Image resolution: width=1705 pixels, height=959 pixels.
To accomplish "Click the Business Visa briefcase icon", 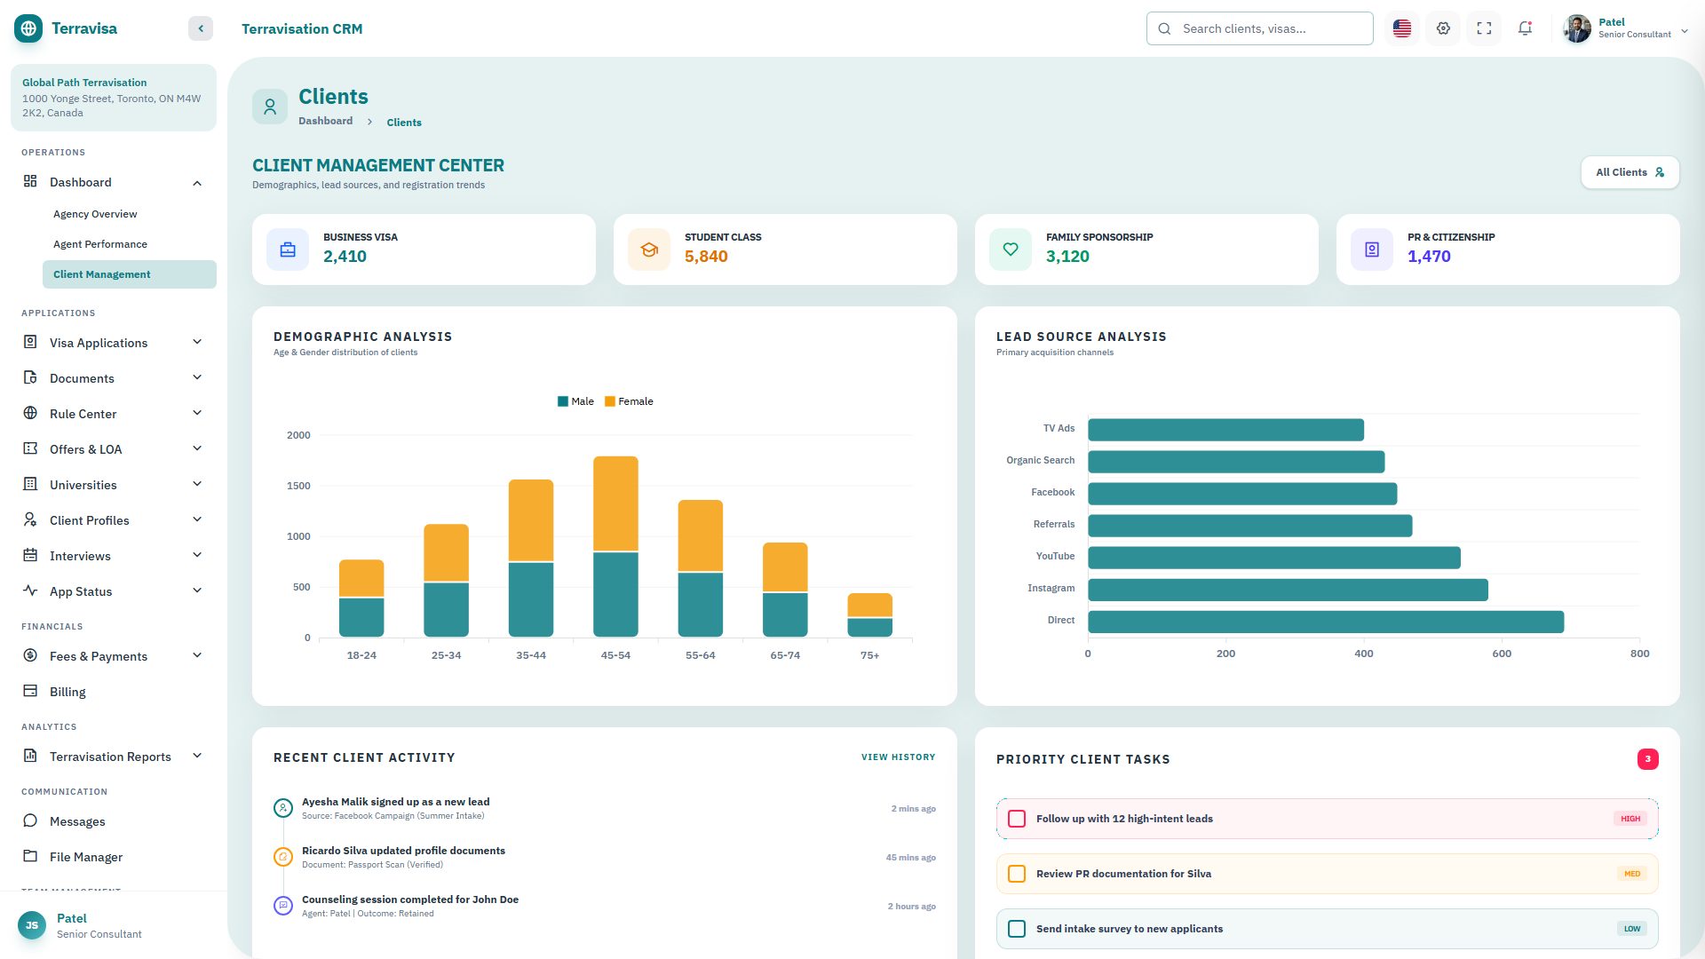I will pos(288,250).
